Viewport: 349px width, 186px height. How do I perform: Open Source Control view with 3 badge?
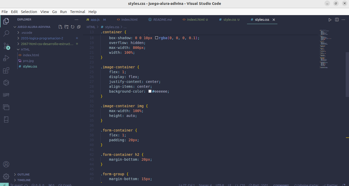coord(6,46)
